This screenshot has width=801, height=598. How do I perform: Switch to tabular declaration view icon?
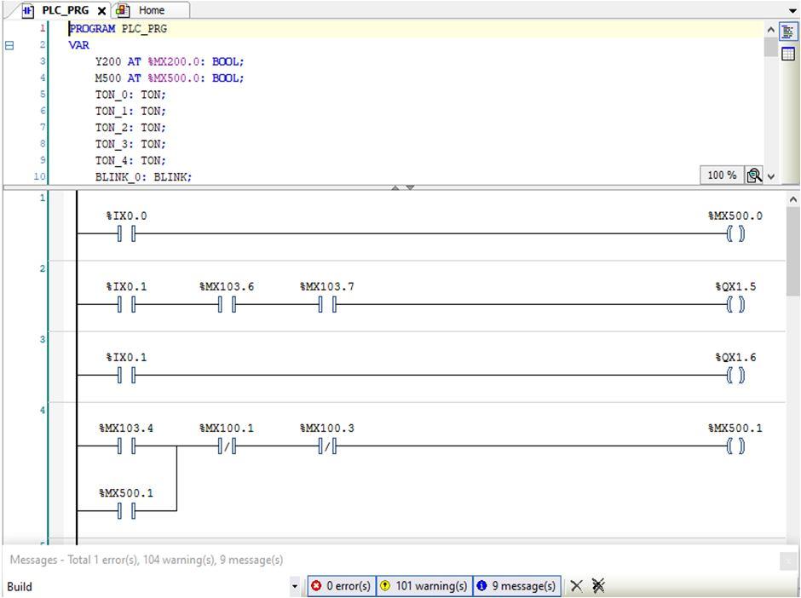click(x=787, y=53)
